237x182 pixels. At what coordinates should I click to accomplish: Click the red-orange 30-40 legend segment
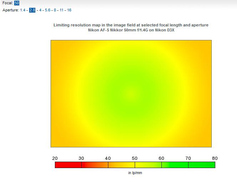pyautogui.click(x=95, y=165)
